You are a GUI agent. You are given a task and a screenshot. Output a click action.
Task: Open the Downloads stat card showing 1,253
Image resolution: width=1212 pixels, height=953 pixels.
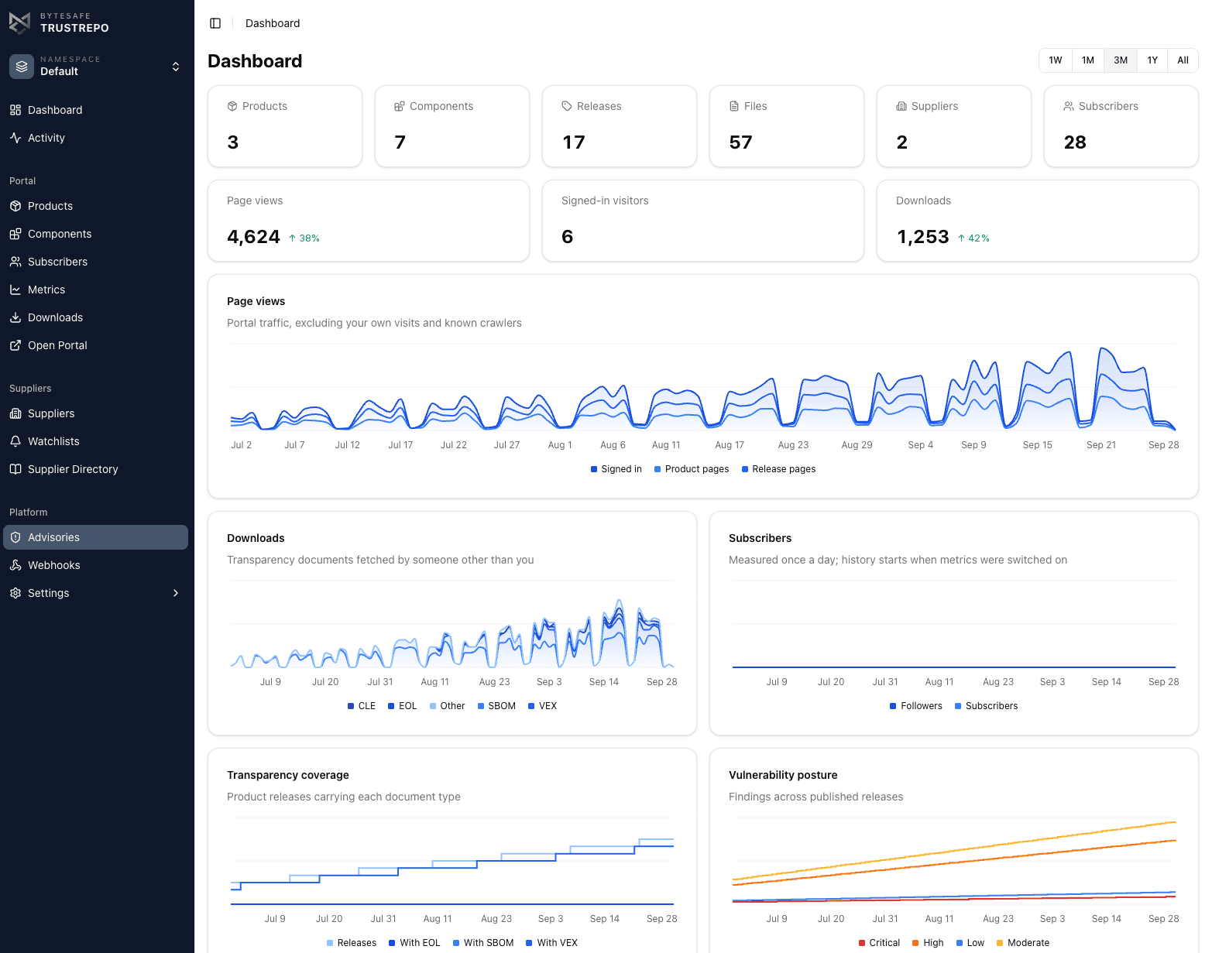[1038, 221]
